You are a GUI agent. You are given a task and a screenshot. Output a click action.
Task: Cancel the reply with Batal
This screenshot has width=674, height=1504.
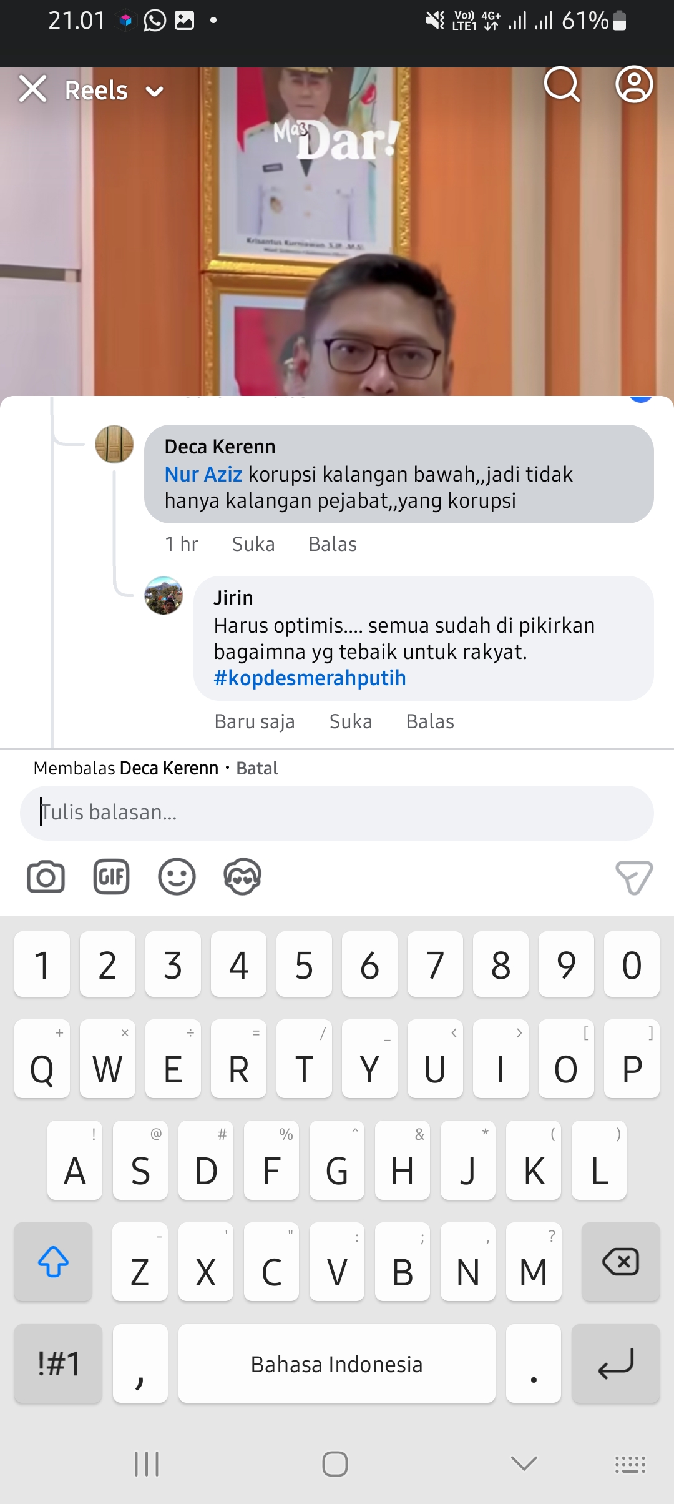tap(257, 768)
